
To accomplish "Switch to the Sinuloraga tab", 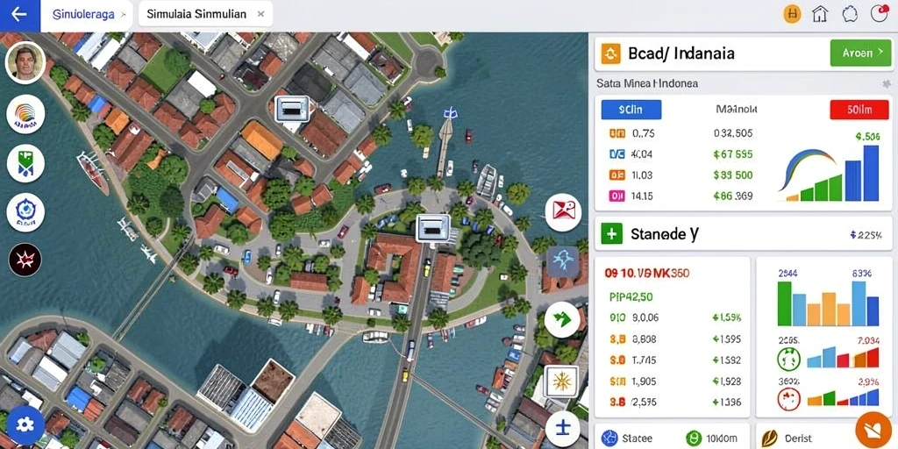I will pos(88,15).
